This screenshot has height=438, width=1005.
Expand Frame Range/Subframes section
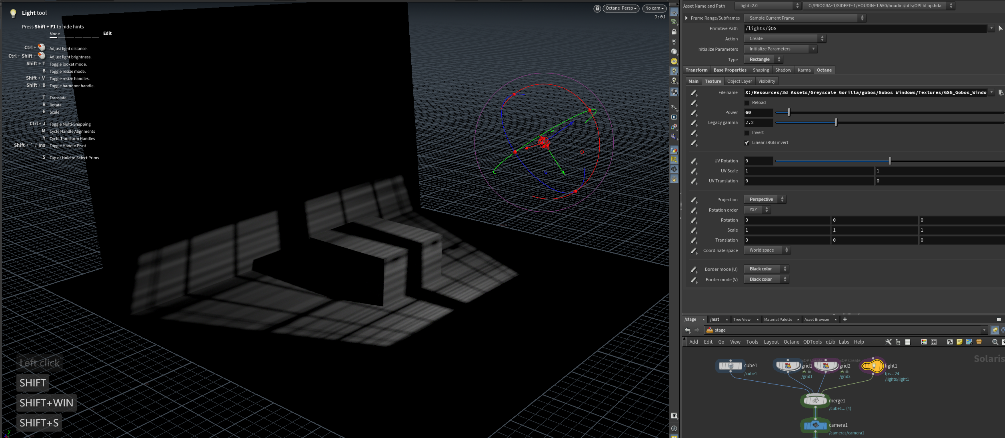(x=687, y=18)
